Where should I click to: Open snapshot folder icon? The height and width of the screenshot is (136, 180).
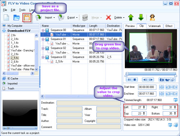click(x=167, y=80)
